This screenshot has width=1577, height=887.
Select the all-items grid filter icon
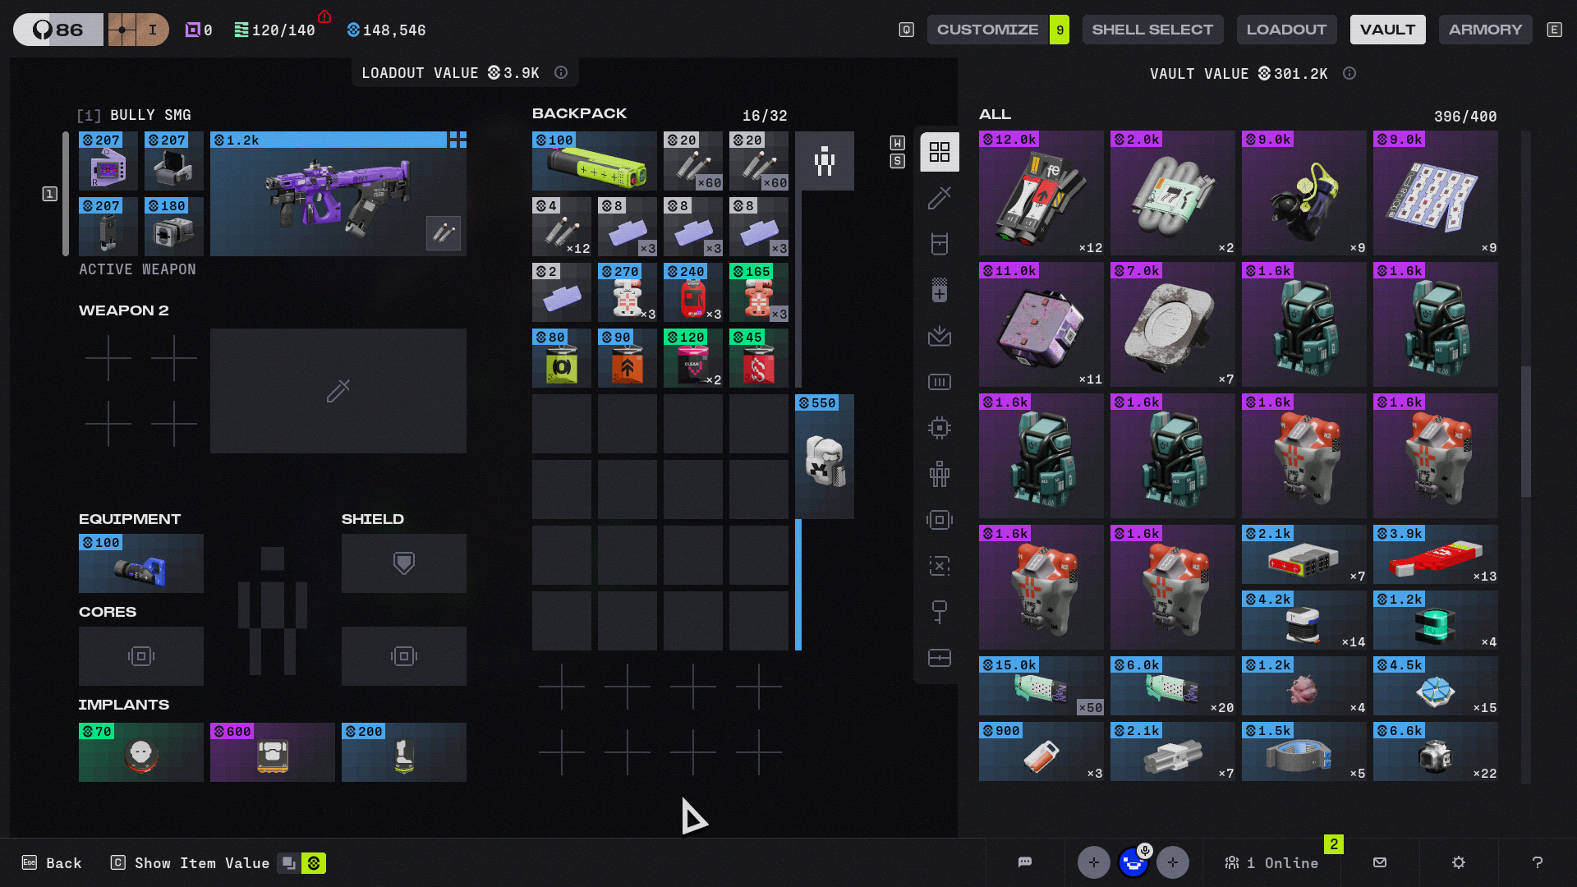tap(940, 152)
